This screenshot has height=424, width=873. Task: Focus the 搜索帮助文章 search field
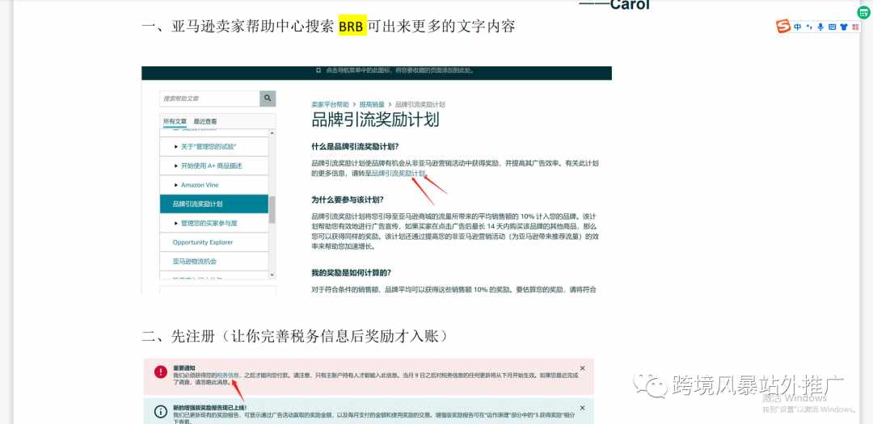(209, 99)
